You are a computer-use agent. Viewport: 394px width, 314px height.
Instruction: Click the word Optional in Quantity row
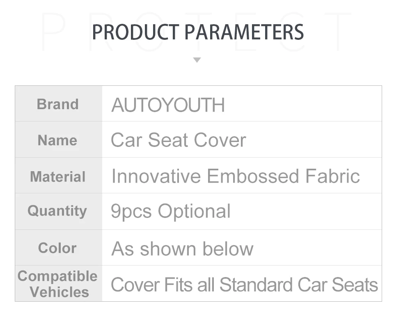(194, 212)
